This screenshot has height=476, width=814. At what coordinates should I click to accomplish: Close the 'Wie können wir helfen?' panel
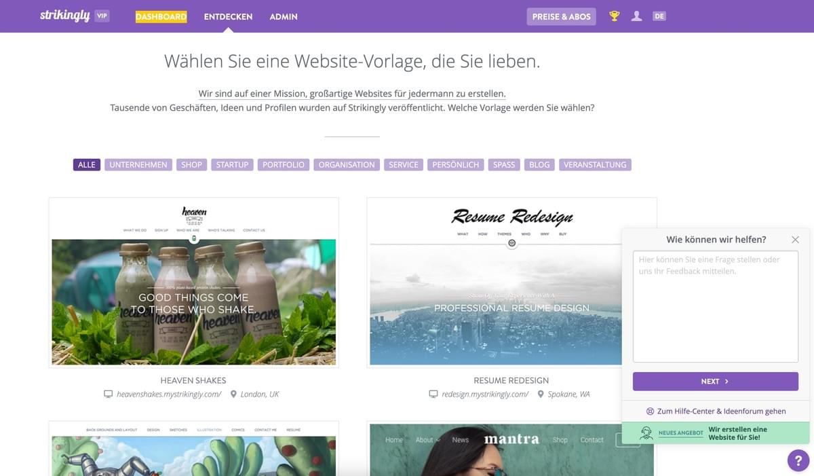795,240
